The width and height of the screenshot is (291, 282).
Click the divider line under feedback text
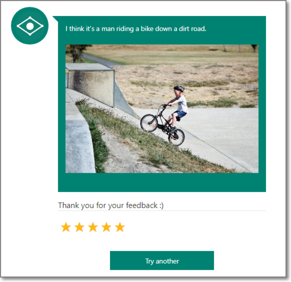[162, 211]
